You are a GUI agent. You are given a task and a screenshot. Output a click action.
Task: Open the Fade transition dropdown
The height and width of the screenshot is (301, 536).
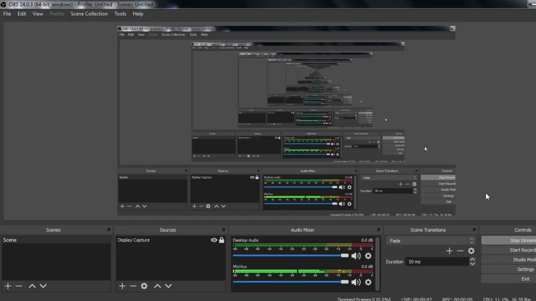[430, 241]
